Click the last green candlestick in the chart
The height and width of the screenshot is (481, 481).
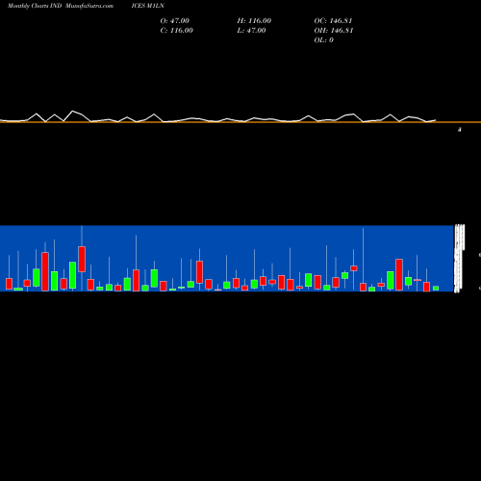tap(436, 288)
